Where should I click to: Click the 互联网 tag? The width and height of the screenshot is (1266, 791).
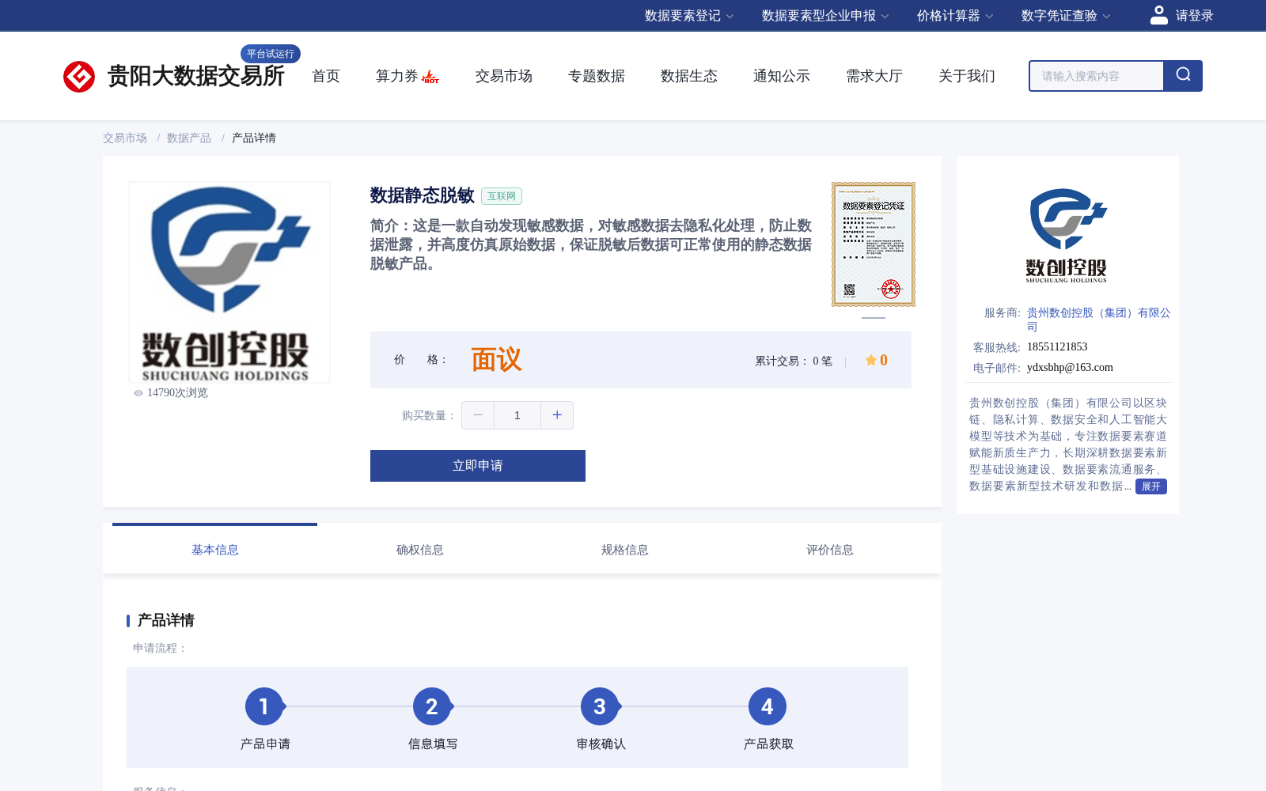[502, 196]
